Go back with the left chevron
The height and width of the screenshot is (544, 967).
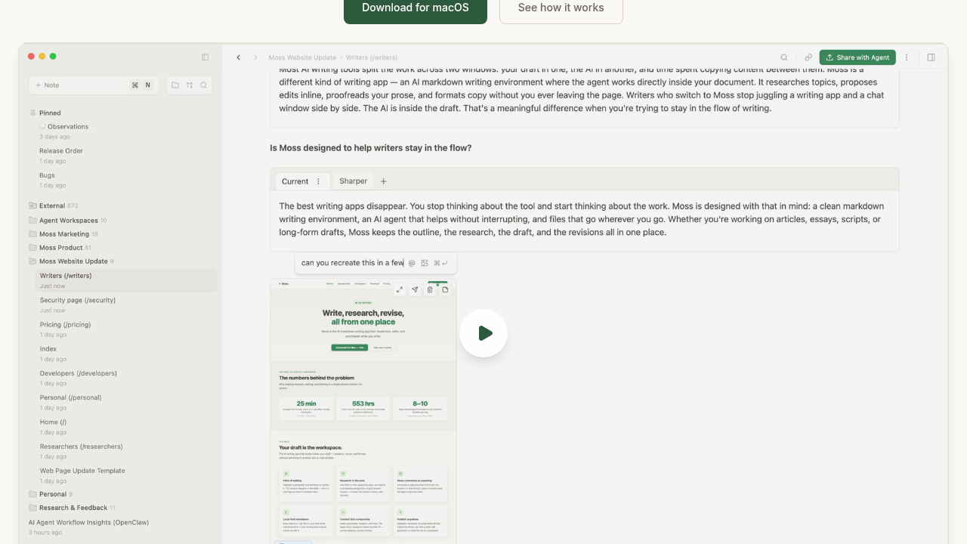pos(239,57)
